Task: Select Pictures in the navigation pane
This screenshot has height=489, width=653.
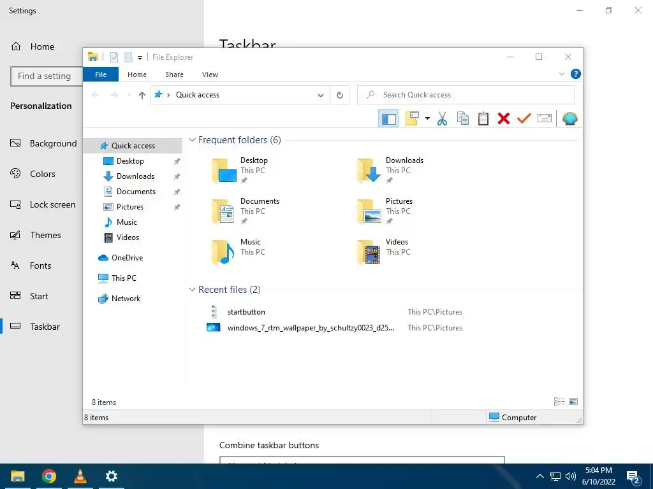Action: pos(130,207)
